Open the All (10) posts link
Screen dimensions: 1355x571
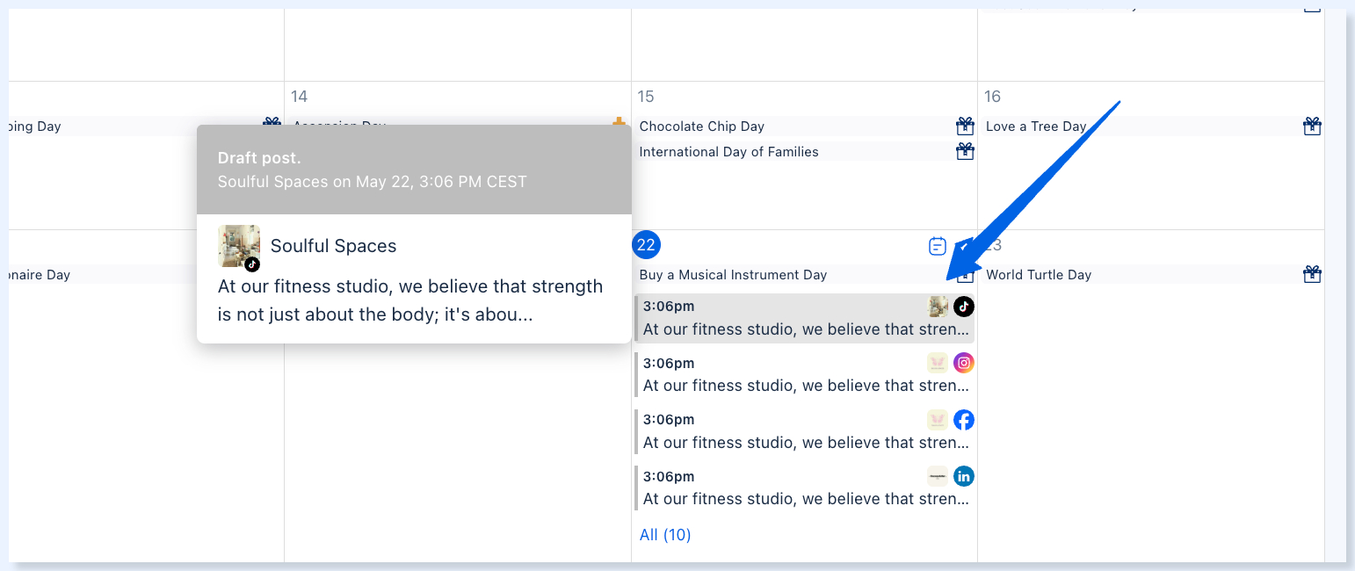click(665, 535)
